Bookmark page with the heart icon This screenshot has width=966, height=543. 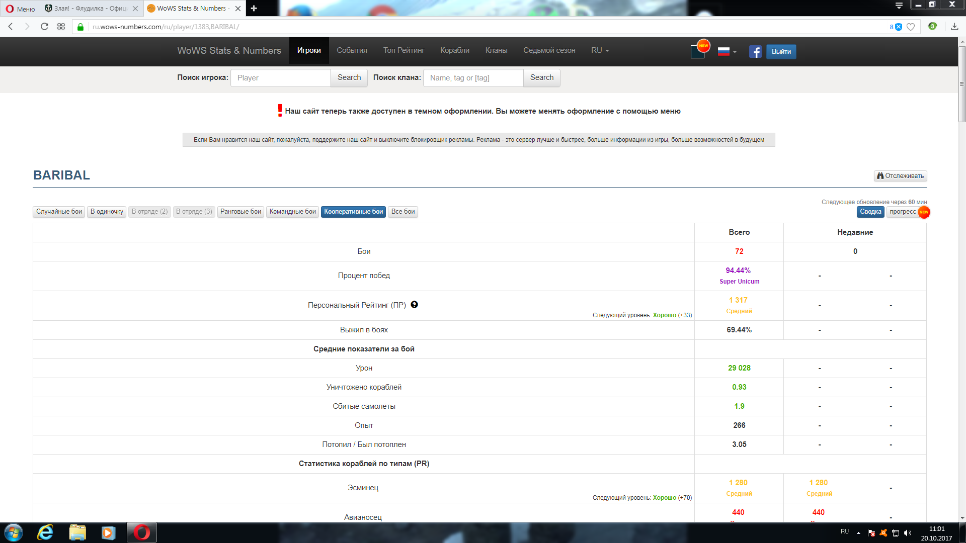coord(911,27)
